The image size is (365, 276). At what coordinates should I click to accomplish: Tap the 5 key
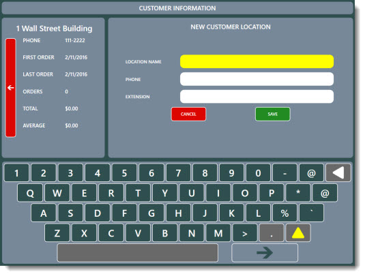tap(124, 173)
